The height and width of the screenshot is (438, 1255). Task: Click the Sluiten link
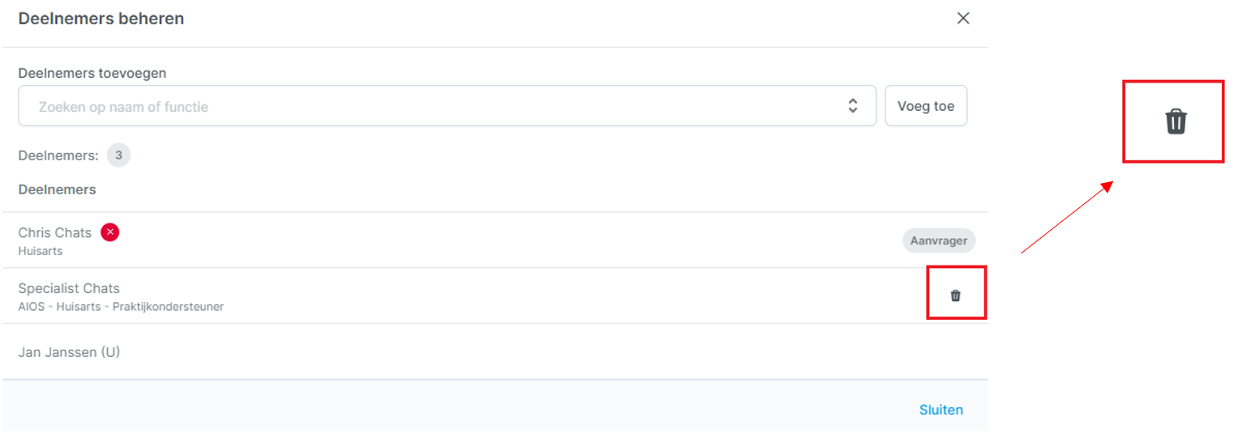click(x=941, y=410)
